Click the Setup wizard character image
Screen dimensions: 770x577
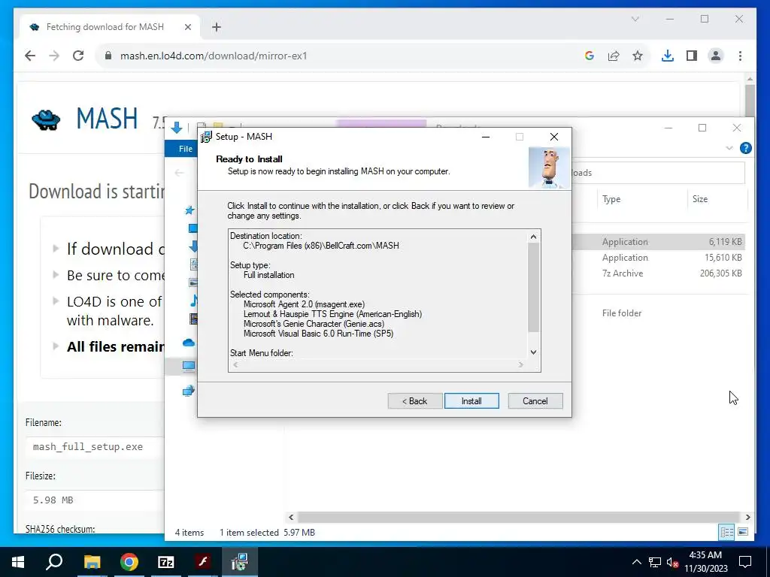click(549, 168)
